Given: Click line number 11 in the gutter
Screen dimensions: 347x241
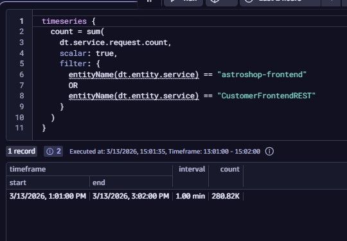Looking at the screenshot, I should pos(19,128).
